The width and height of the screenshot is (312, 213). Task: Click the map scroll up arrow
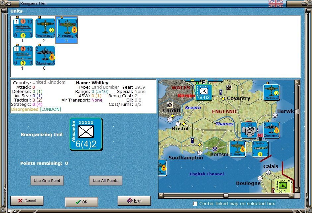tap(297, 82)
